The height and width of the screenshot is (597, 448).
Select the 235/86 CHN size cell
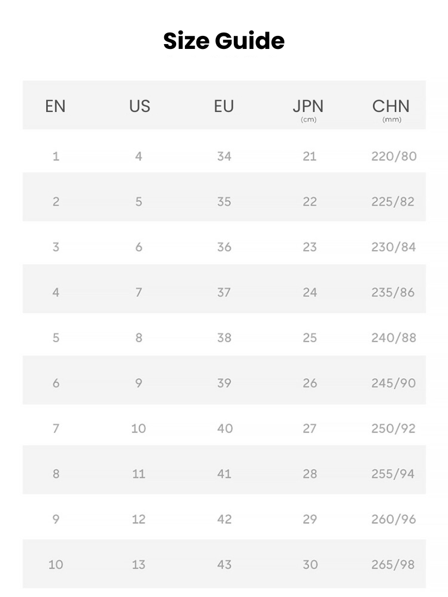click(394, 293)
